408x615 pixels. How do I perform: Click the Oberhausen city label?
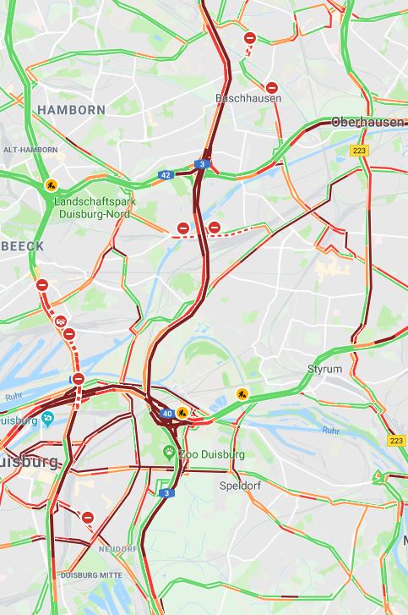pos(367,123)
